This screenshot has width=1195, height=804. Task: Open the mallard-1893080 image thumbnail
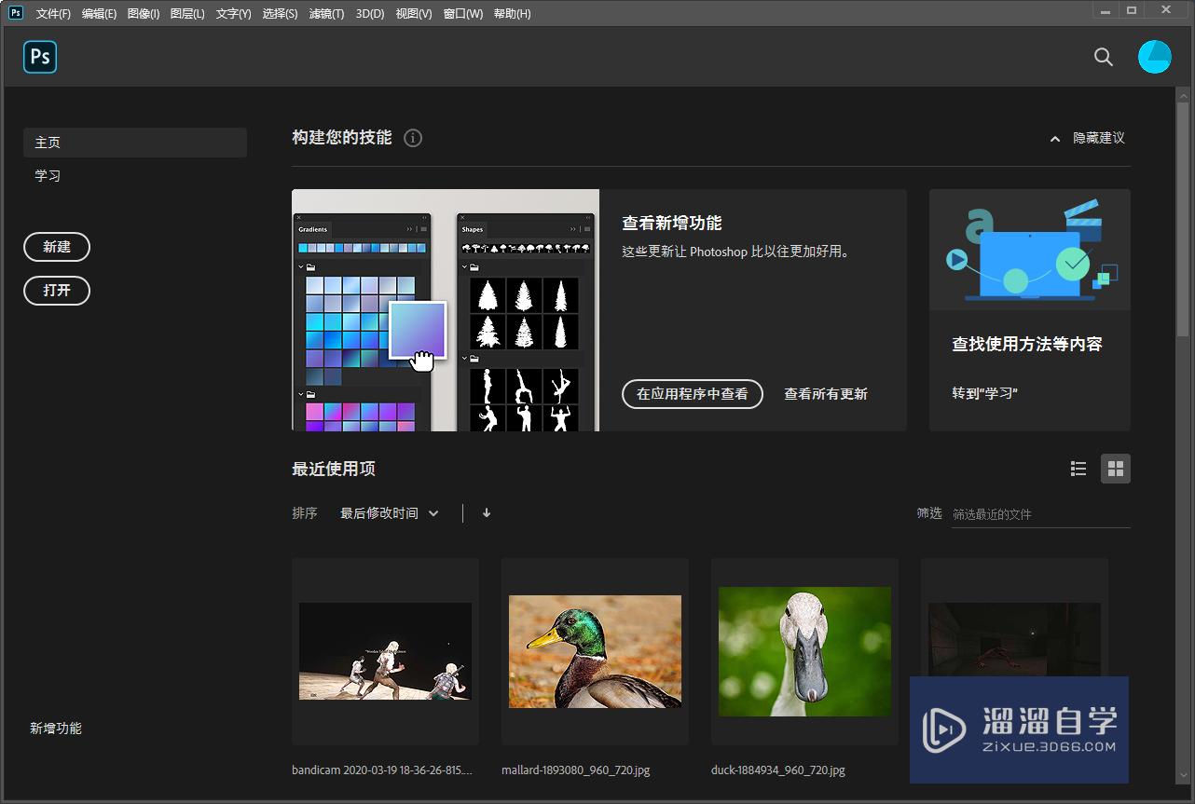[595, 650]
